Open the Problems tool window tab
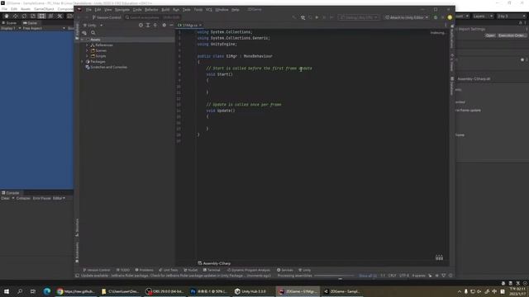 point(144,270)
